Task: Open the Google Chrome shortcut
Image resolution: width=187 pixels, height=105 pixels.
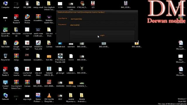Action: (16, 45)
